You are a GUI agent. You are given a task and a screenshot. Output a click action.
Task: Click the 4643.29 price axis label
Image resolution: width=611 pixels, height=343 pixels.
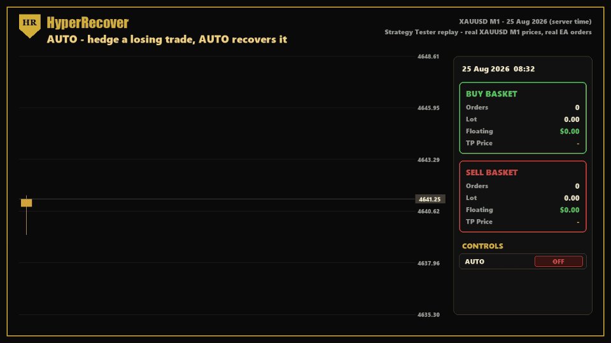coord(428,160)
